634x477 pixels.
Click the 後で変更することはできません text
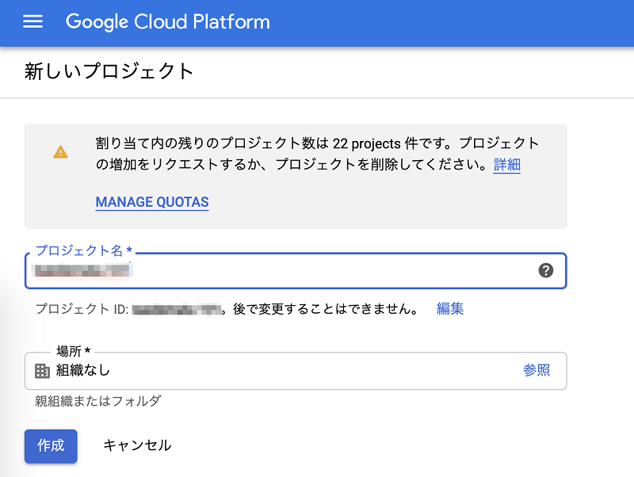[326, 309]
